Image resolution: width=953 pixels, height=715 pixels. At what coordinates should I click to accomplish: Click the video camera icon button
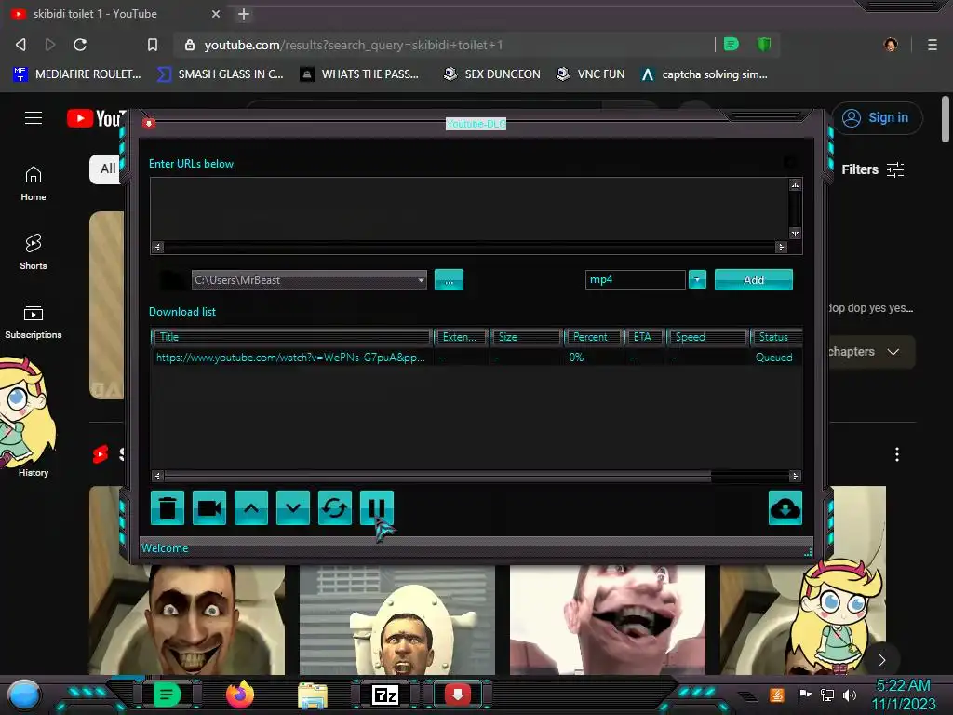[209, 507]
